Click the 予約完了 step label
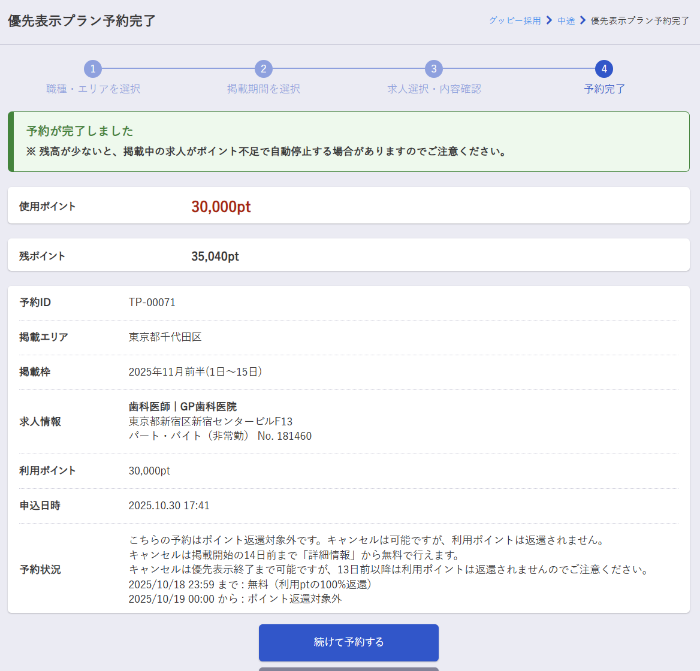This screenshot has width=700, height=671. click(604, 89)
